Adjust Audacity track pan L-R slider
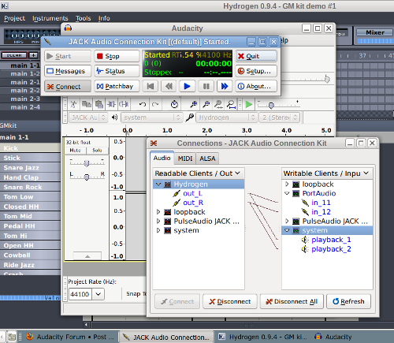The width and height of the screenshot is (394, 343). click(x=87, y=177)
